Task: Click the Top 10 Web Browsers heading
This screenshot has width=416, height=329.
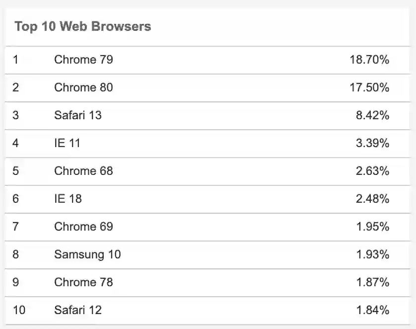Action: (82, 26)
